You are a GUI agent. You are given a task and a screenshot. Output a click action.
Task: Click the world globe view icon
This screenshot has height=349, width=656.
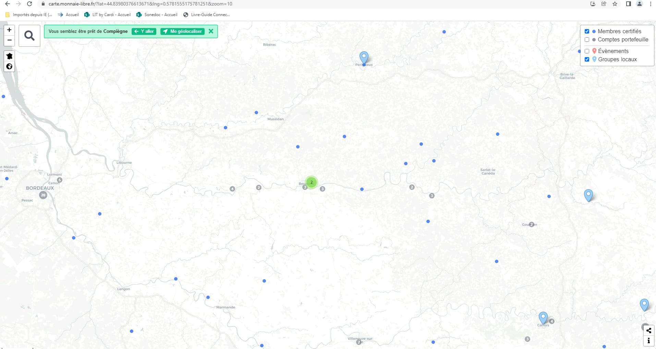coord(9,66)
